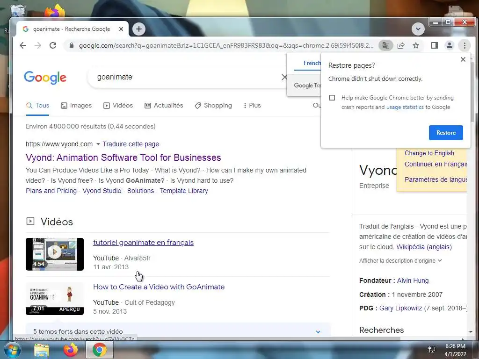Screen dimensions: 479x359
Task: Open tutoriel goanimate en français link
Action: coord(143,243)
